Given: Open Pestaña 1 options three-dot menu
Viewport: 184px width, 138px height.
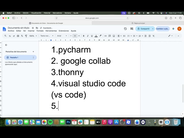Looking at the screenshot, I should [x=33, y=57].
